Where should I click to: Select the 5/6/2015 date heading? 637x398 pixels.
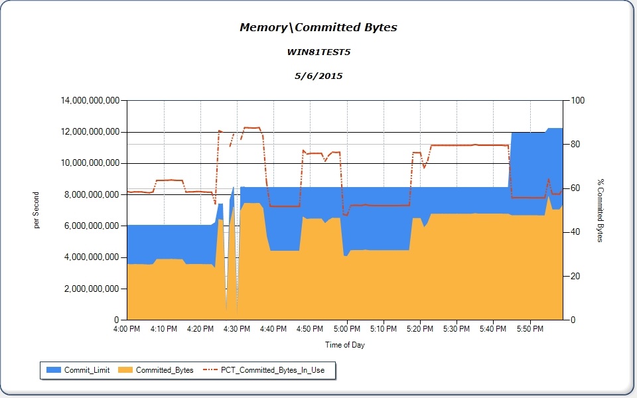pyautogui.click(x=318, y=76)
